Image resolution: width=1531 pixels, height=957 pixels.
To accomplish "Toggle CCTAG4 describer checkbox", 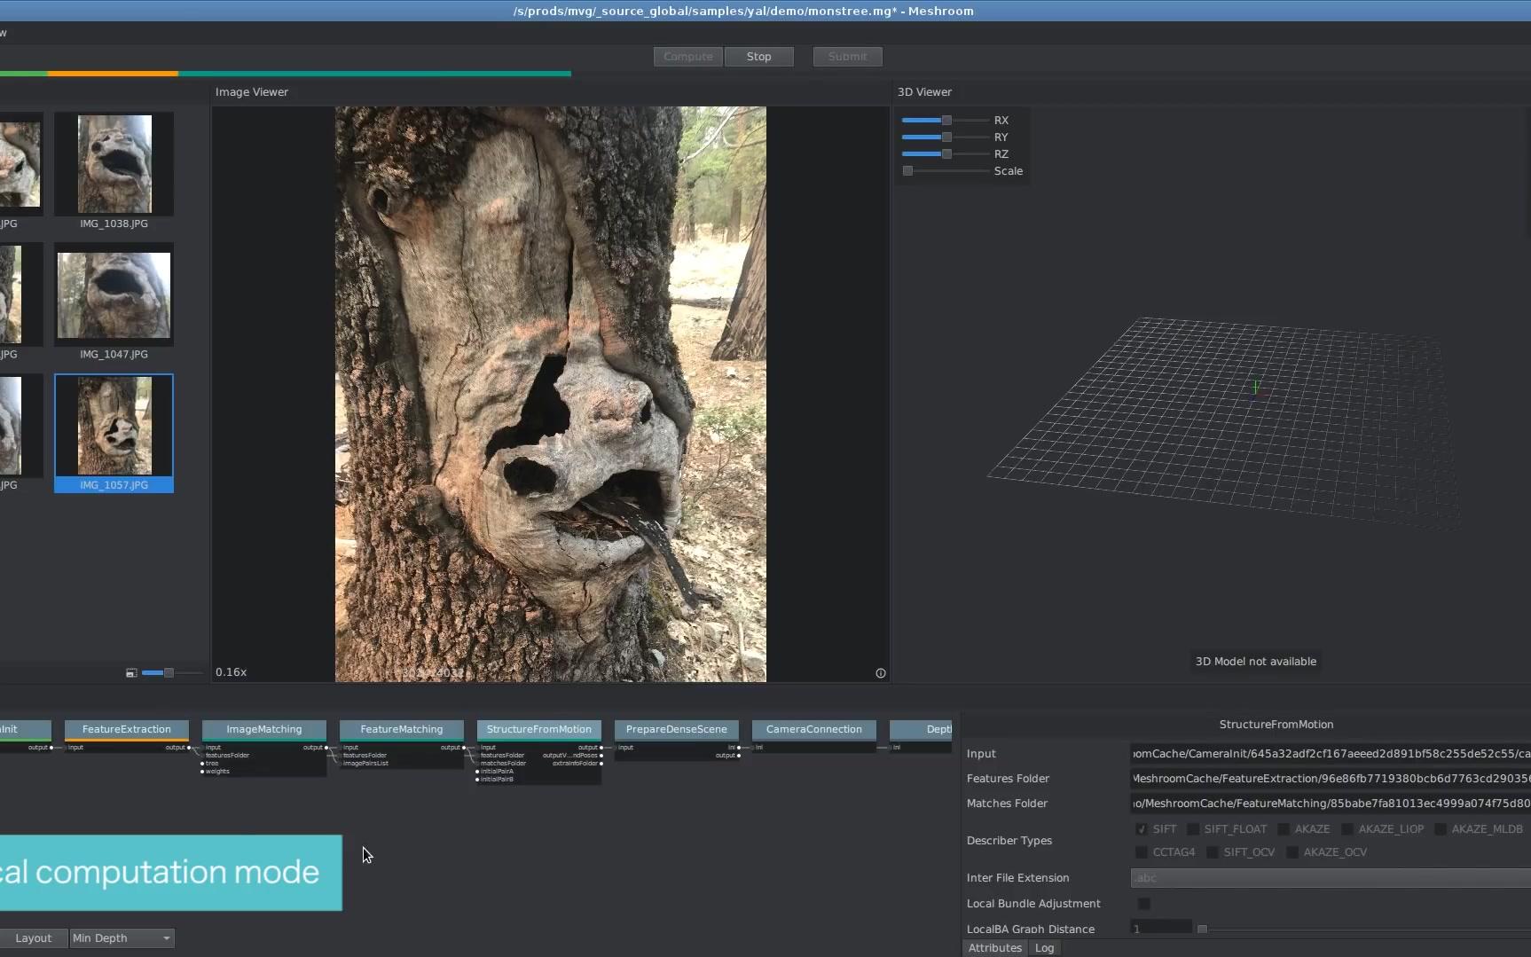I will pos(1142,852).
